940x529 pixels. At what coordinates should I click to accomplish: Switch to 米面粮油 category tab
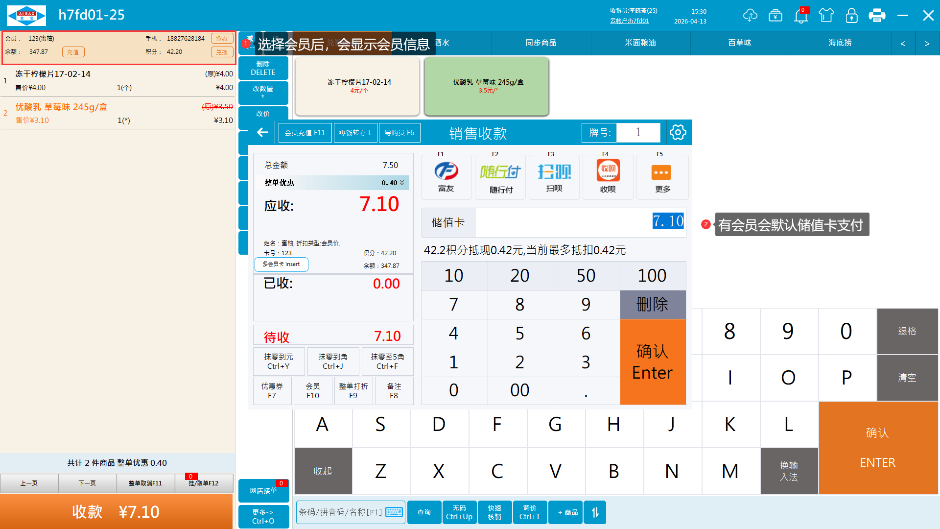tap(640, 43)
